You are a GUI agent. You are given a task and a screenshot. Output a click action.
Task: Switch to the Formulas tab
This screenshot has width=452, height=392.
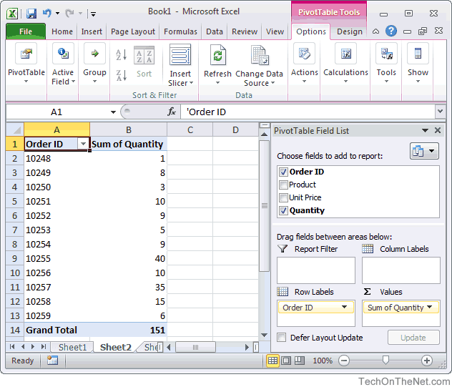180,31
